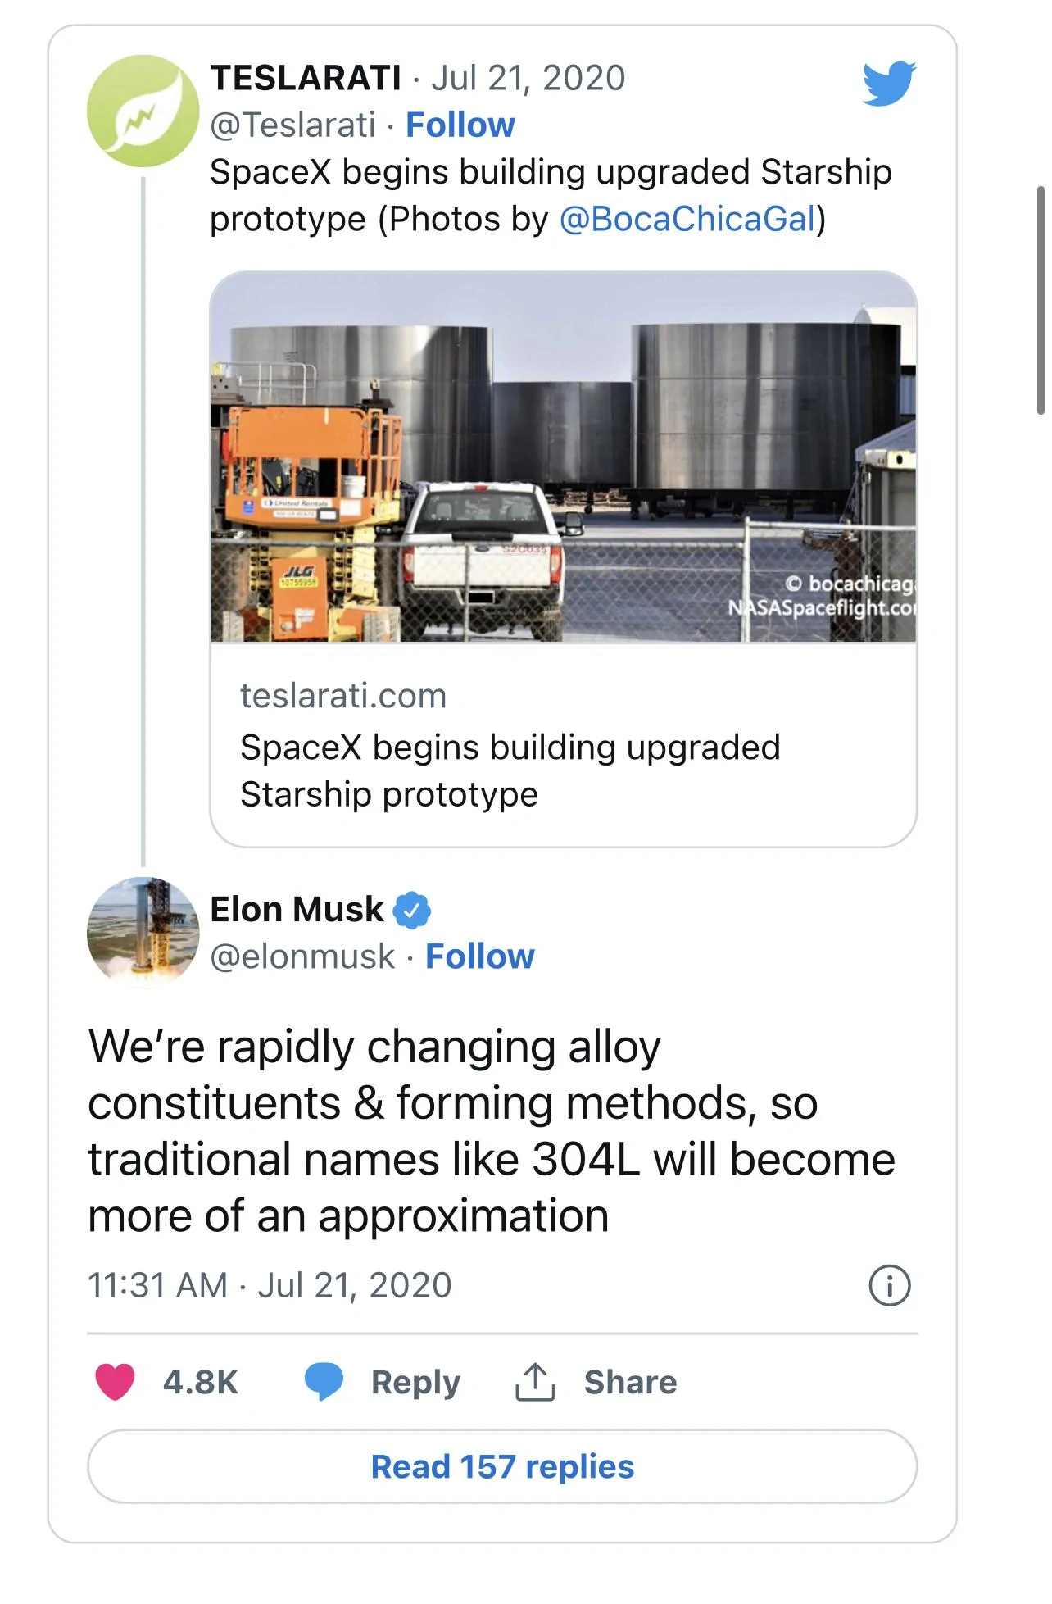Like the tweet with the heart icon
Image resolution: width=1052 pixels, height=1604 pixels.
pyautogui.click(x=116, y=1382)
